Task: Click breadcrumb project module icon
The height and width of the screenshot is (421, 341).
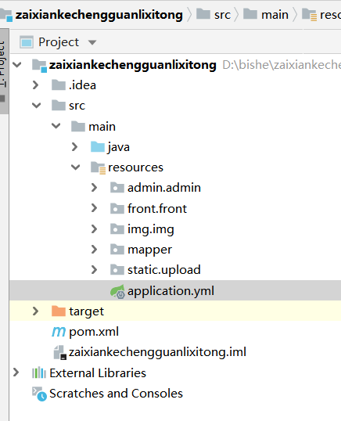Action: click(x=6, y=16)
